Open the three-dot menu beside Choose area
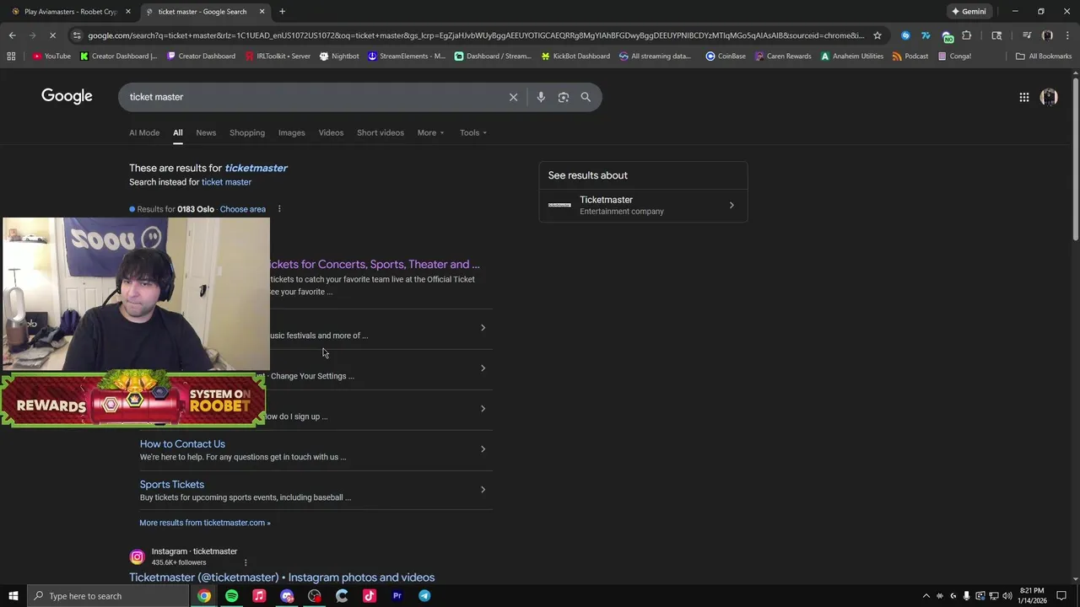 [x=279, y=209]
